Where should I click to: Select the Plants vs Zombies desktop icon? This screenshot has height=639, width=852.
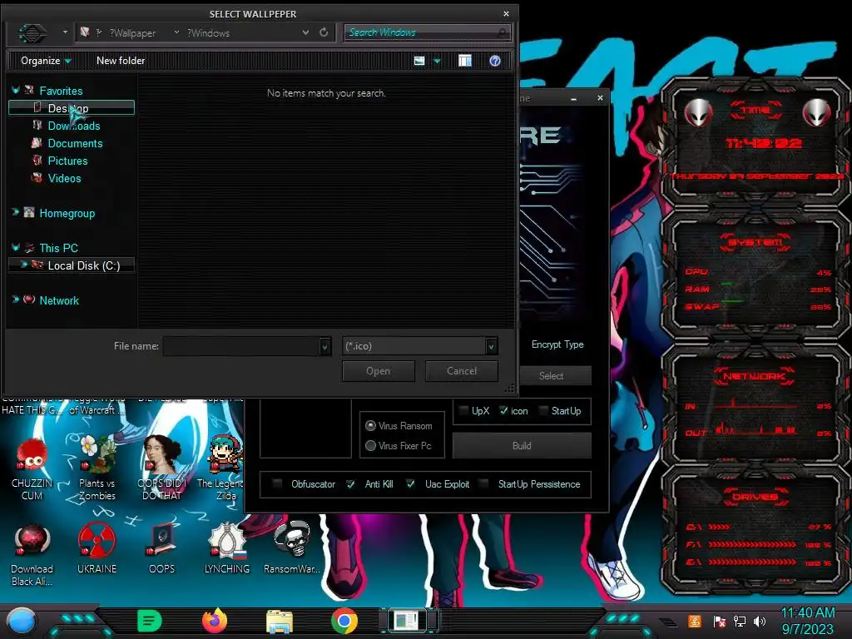click(97, 469)
